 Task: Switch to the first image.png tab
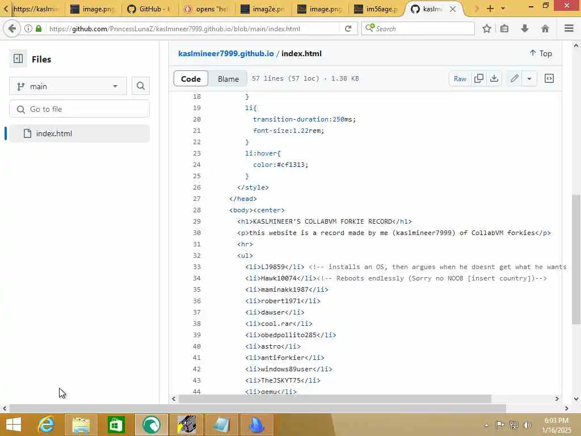92,9
